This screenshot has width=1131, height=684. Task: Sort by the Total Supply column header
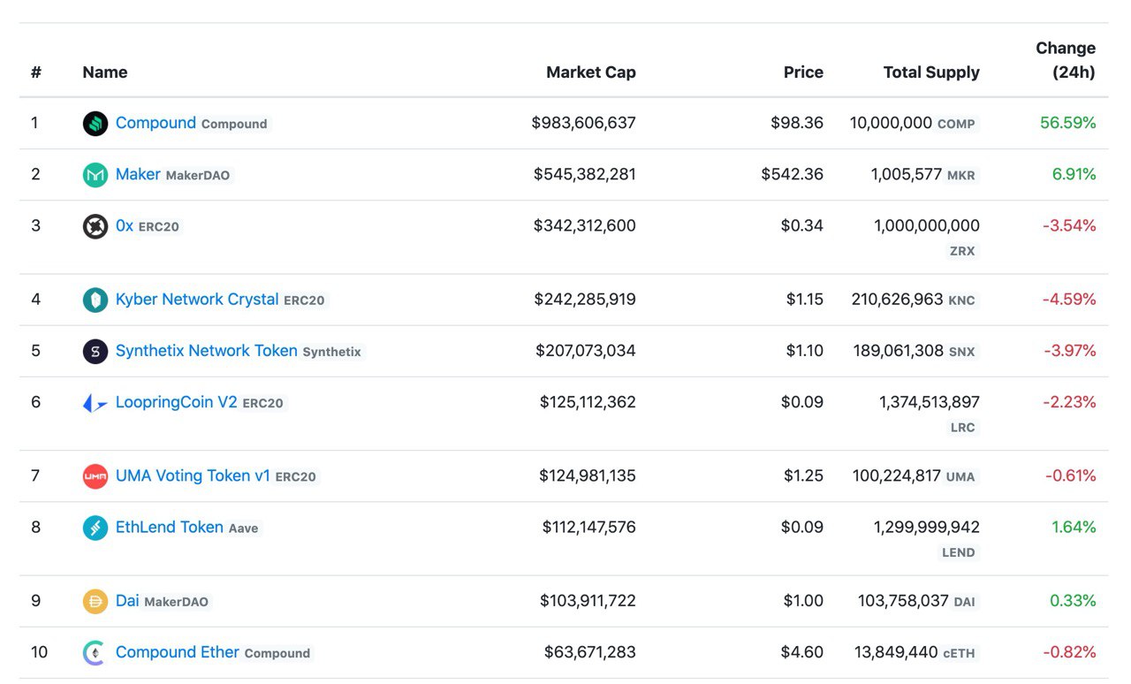(x=931, y=72)
